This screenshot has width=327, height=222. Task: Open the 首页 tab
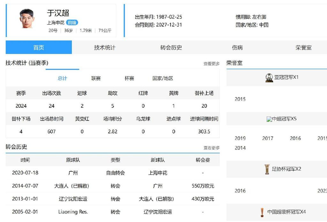coord(39,48)
